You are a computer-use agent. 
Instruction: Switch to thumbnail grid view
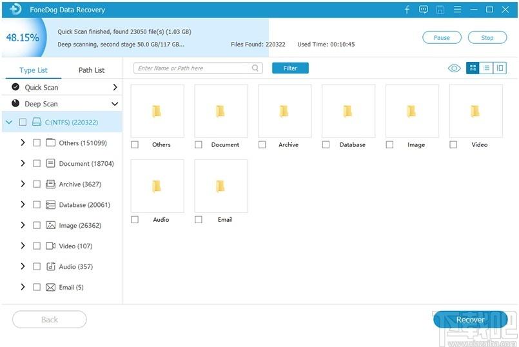[473, 68]
